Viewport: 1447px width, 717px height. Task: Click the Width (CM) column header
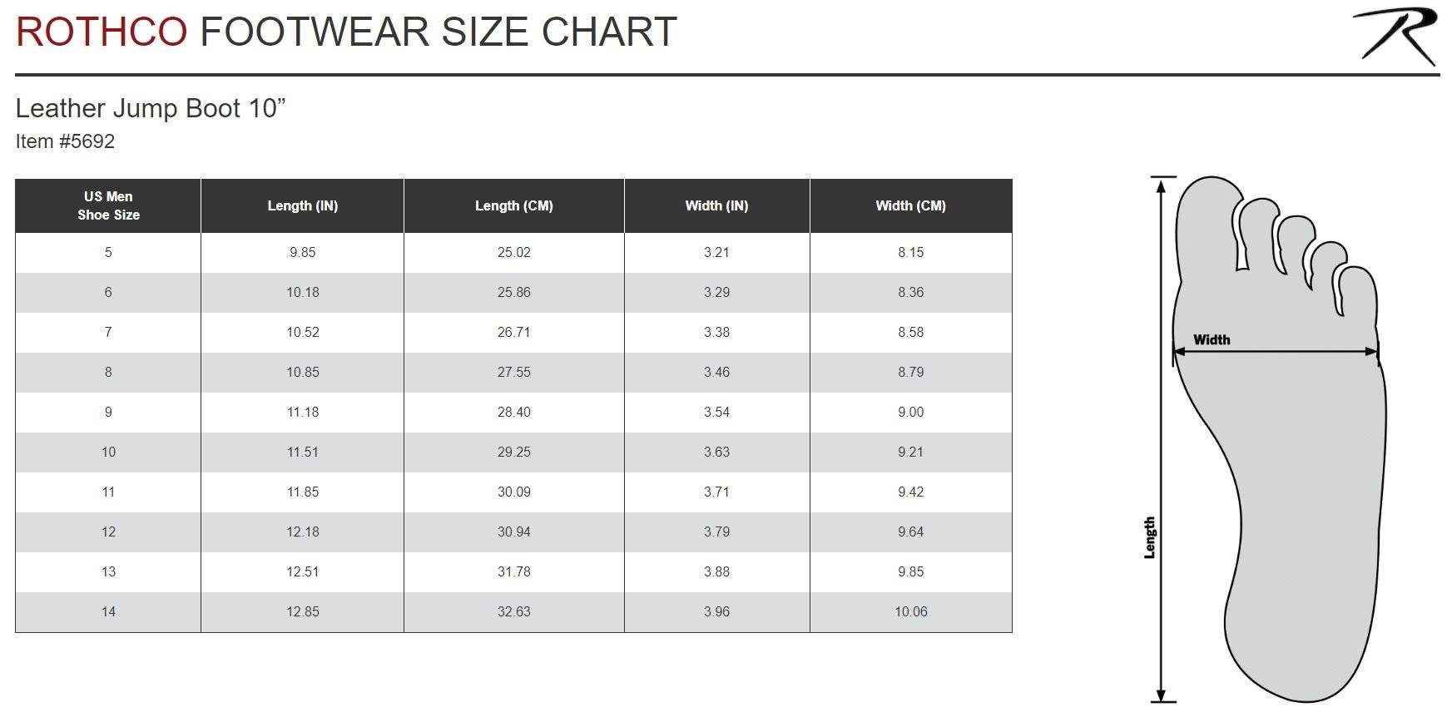click(910, 205)
